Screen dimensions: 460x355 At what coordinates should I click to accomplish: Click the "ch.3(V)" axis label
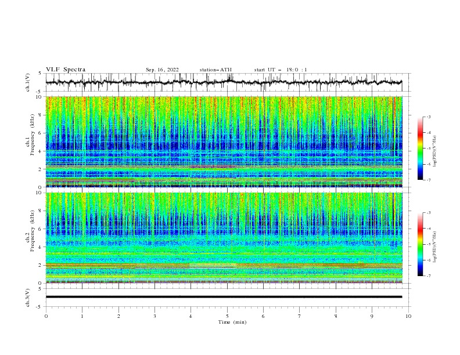[28, 298]
